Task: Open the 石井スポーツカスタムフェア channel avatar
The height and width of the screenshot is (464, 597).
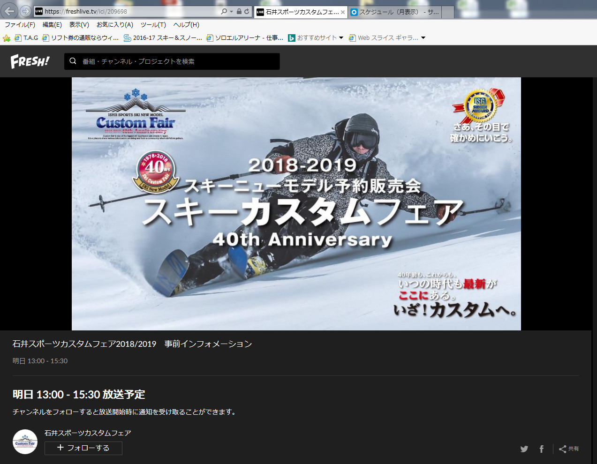Action: (25, 442)
